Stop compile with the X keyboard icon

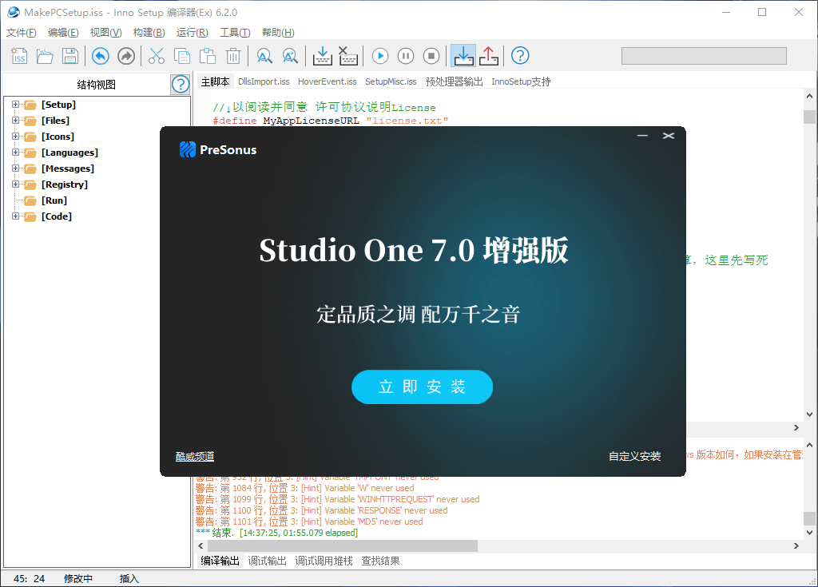click(348, 56)
